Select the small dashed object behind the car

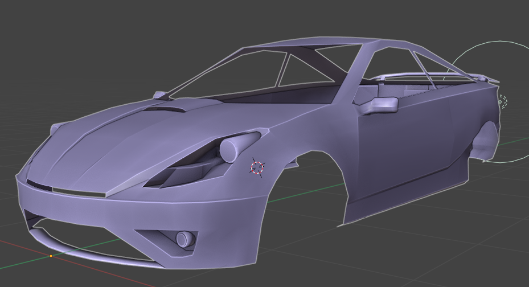coord(502,102)
